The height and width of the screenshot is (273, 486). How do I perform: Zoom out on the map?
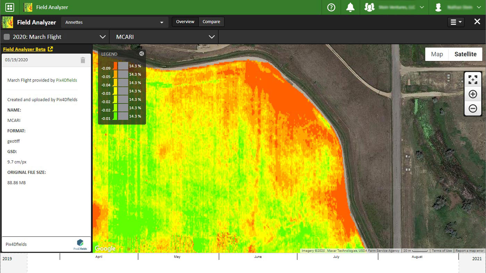(472, 108)
